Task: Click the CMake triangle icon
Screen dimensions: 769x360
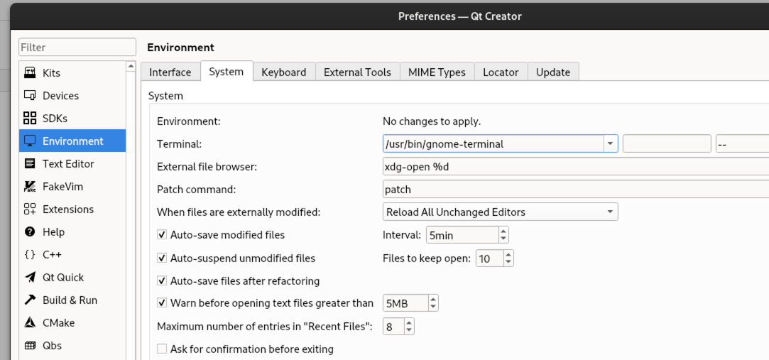Action: (30, 323)
